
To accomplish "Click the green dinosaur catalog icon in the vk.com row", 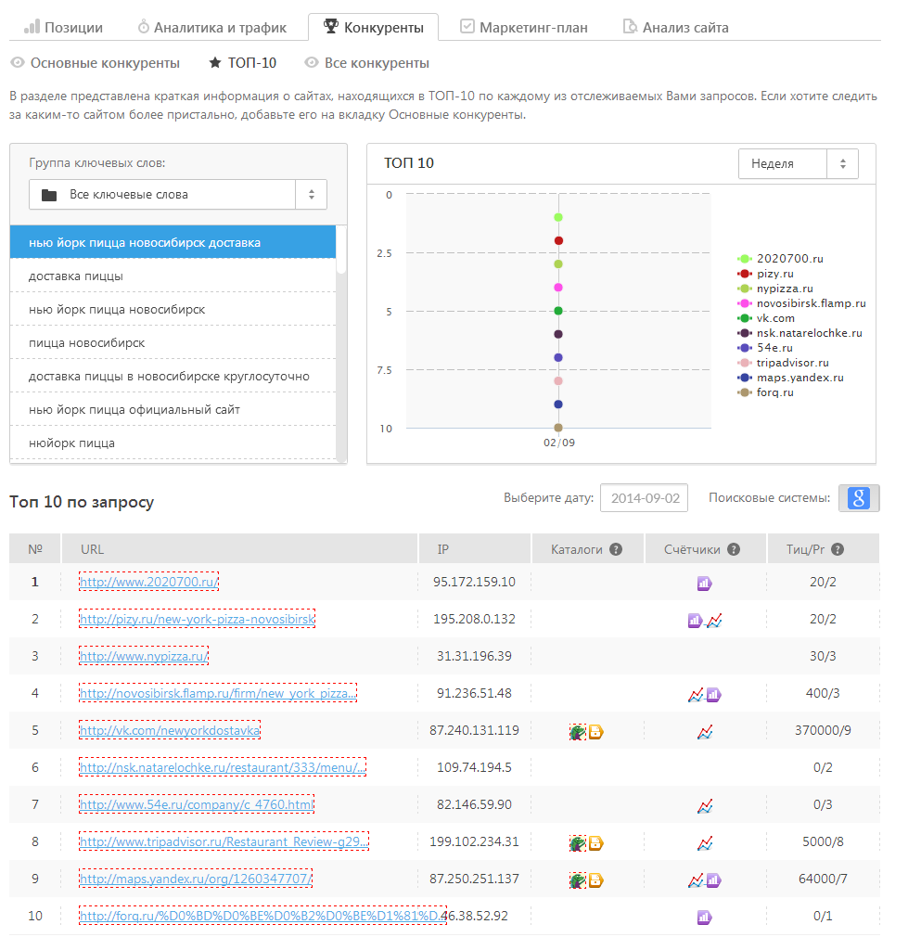I will tap(578, 732).
